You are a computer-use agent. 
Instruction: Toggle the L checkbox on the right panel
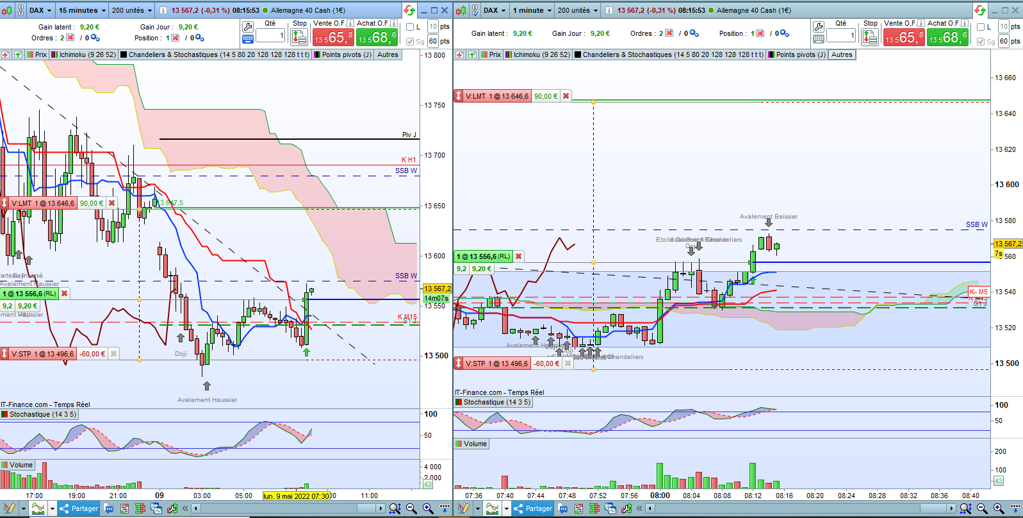(981, 27)
